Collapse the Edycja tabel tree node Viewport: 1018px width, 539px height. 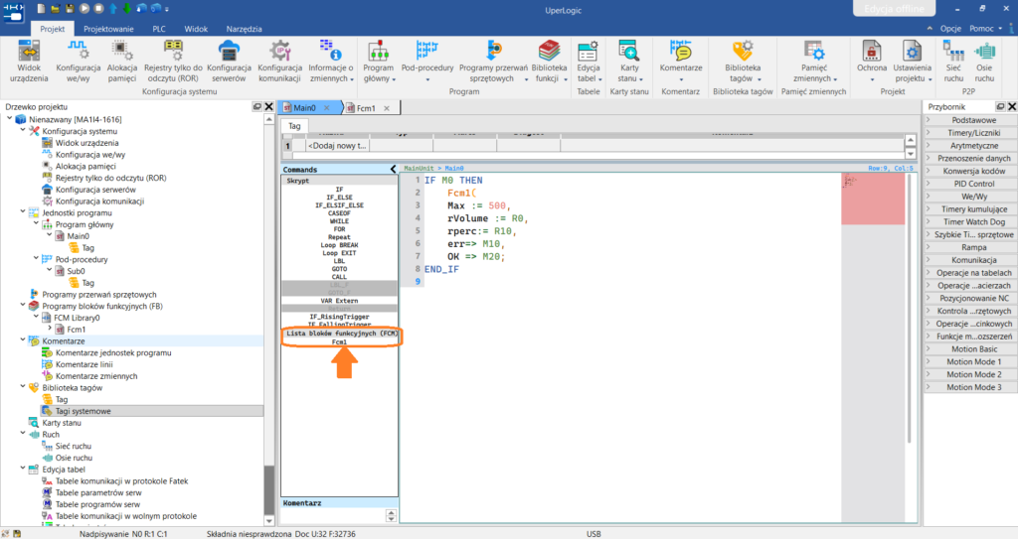(23, 469)
